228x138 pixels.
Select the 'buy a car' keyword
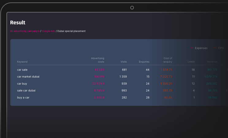point(23,98)
